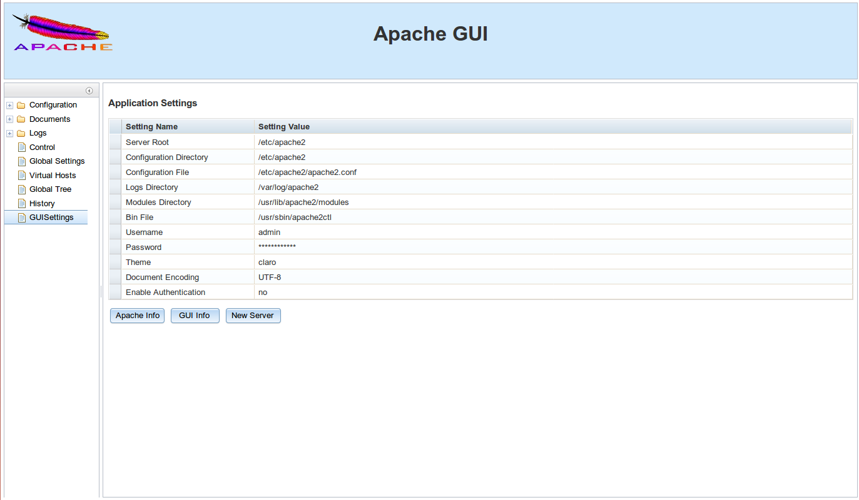Click the Username value admin
Viewport: 859px width, 500px height.
pos(269,232)
